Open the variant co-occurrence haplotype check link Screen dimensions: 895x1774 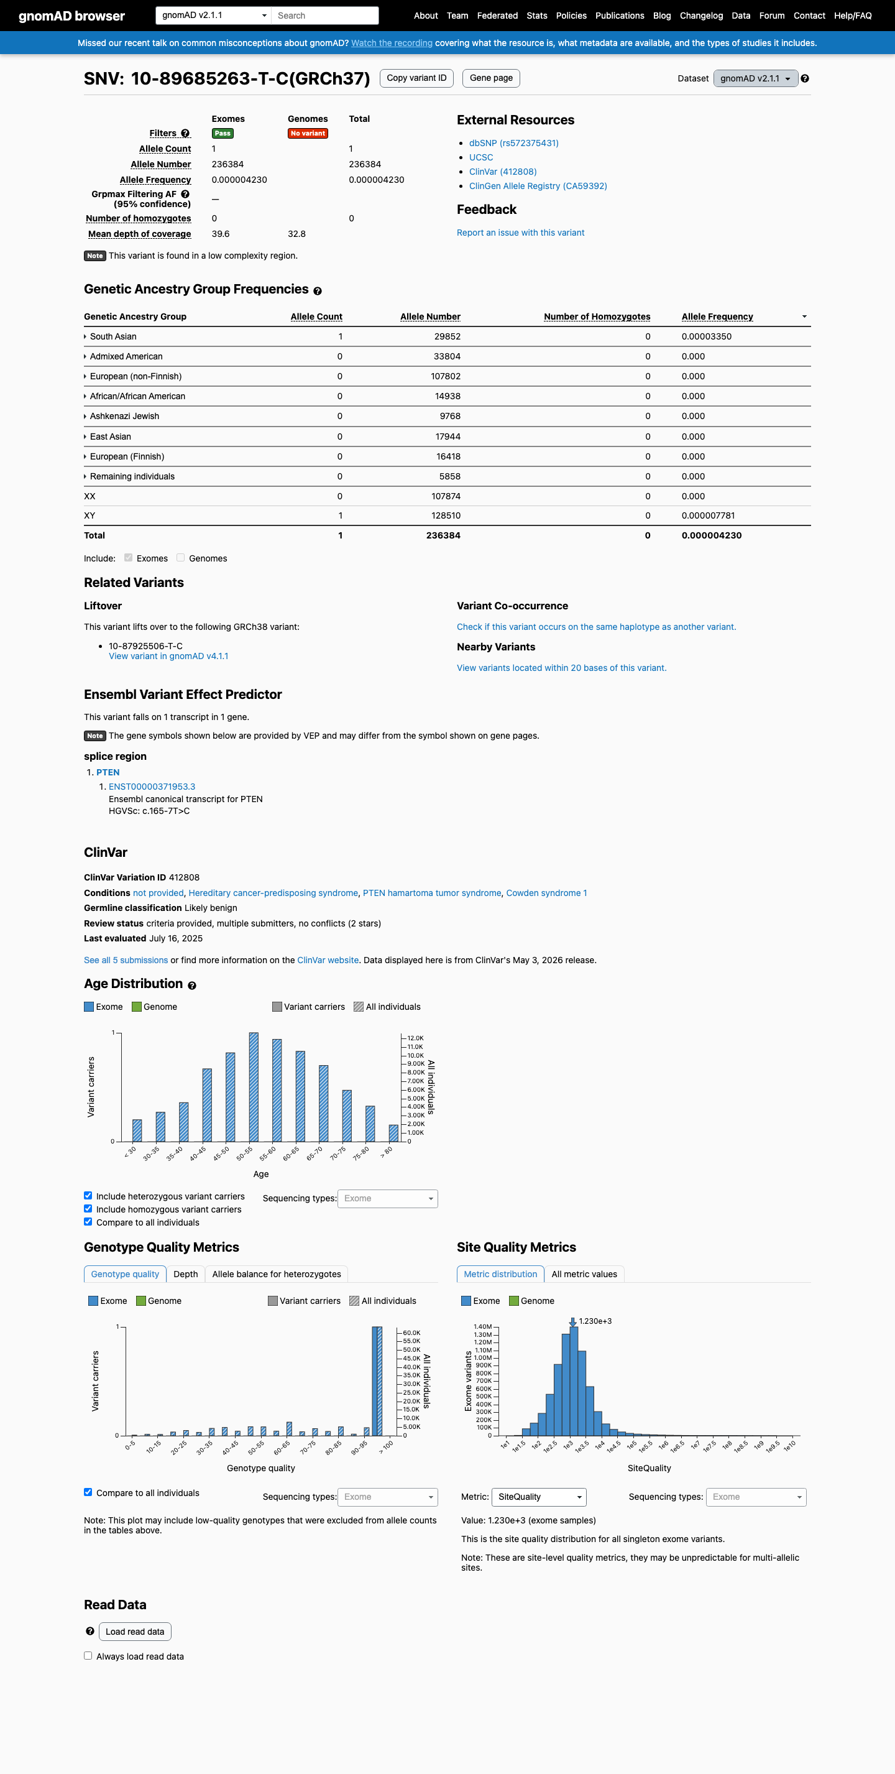click(x=596, y=627)
